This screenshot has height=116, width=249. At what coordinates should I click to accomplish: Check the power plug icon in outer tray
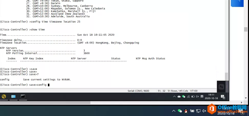point(192,111)
